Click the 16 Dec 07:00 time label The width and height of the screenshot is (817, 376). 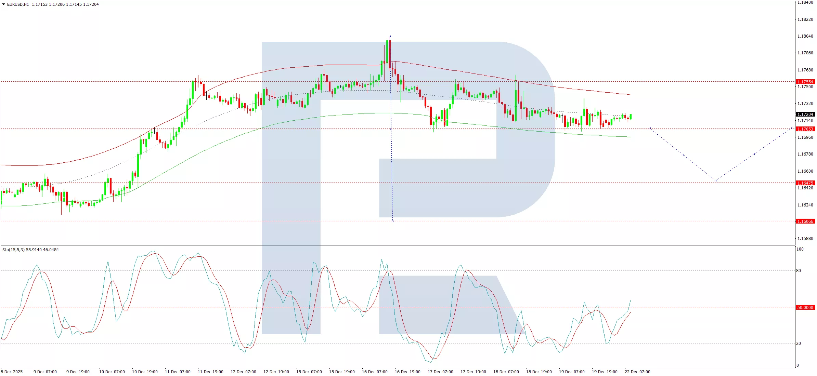pos(375,372)
